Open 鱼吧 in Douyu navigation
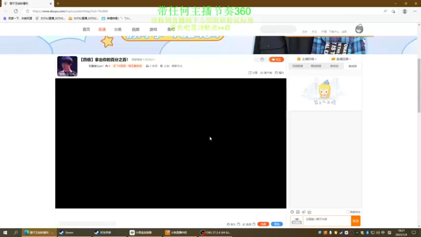Screen dimensions: 421x237 (x=171, y=29)
